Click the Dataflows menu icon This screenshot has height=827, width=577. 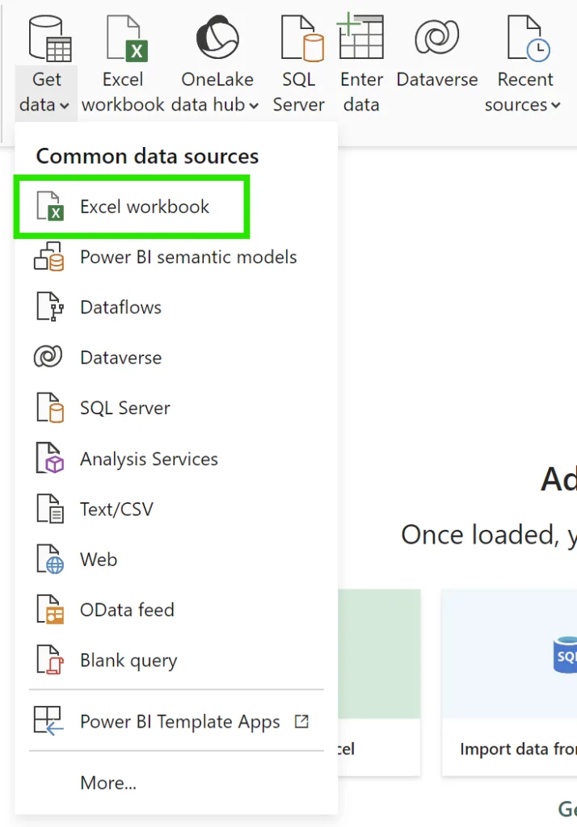pyautogui.click(x=50, y=307)
